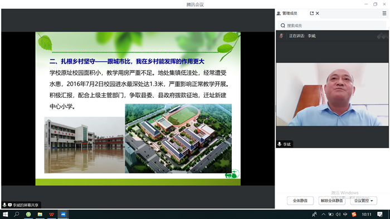
Task: Click the Windows taskbar search icon
Action: [16, 215]
